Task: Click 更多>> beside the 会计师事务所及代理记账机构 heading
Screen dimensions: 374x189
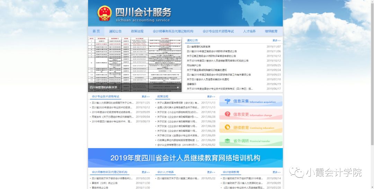Action: (145, 172)
